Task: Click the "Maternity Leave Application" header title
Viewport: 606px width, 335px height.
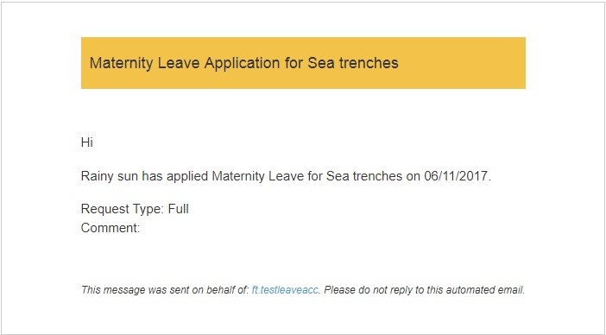Action: pos(185,63)
